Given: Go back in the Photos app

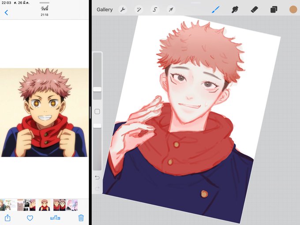Looking at the screenshot, I should tap(6, 13).
